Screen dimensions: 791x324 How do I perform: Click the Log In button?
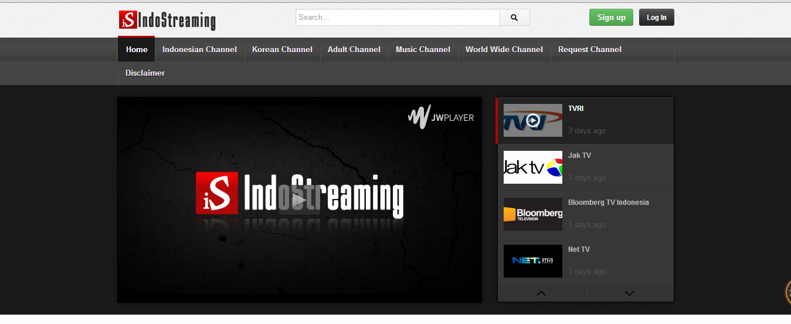pyautogui.click(x=657, y=18)
